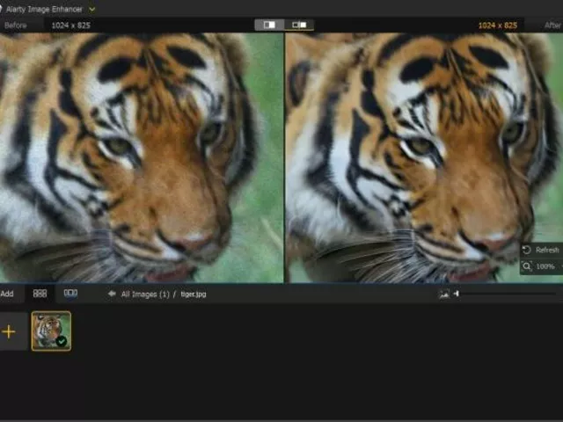563x422 pixels.
Task: Click the yellow plus add-image button
Action: [10, 331]
